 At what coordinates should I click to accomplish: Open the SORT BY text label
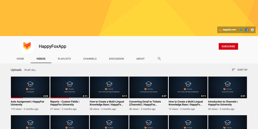pyautogui.click(x=243, y=70)
